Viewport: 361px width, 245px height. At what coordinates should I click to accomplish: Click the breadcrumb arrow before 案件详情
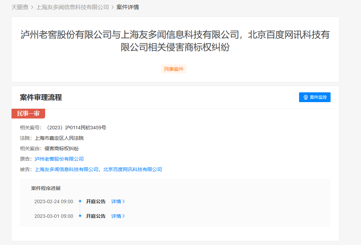[x=113, y=7]
